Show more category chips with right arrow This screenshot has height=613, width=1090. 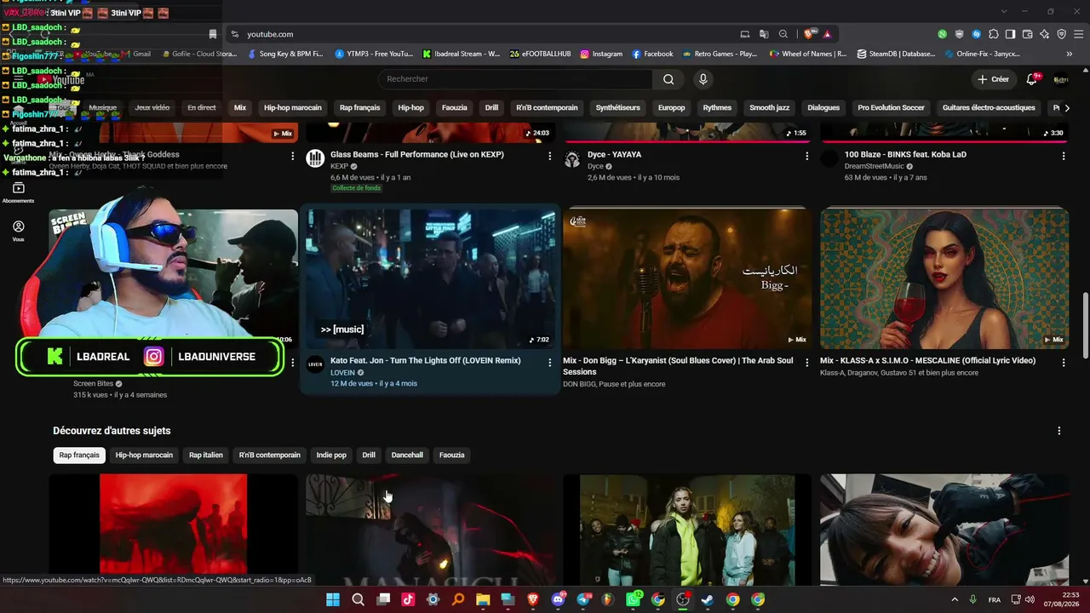1067,108
